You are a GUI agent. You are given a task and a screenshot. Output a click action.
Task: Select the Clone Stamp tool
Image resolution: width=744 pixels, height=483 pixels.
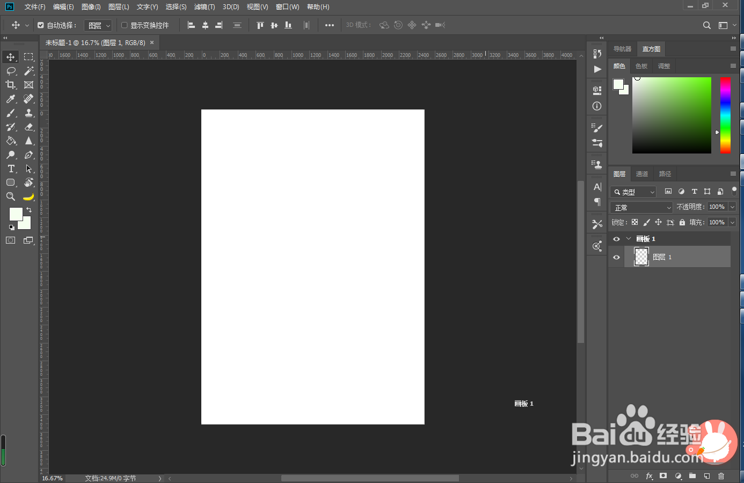pos(29,113)
